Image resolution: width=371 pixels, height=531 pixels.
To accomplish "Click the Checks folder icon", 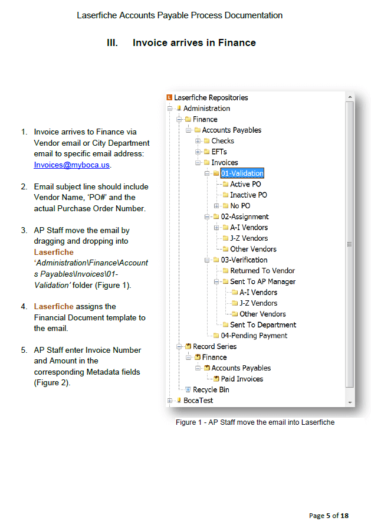I will click(207, 141).
